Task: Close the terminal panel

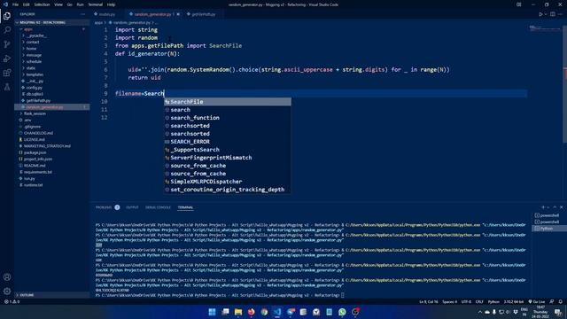Action: (x=561, y=207)
